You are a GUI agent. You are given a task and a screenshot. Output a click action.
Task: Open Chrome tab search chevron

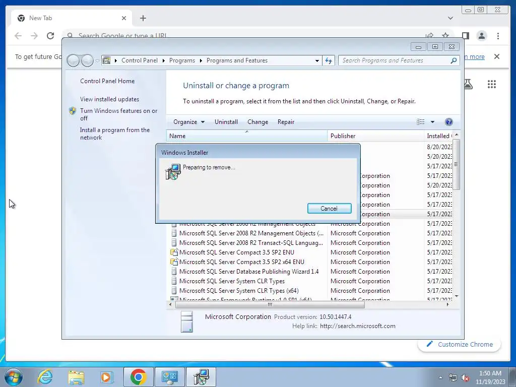point(450,18)
